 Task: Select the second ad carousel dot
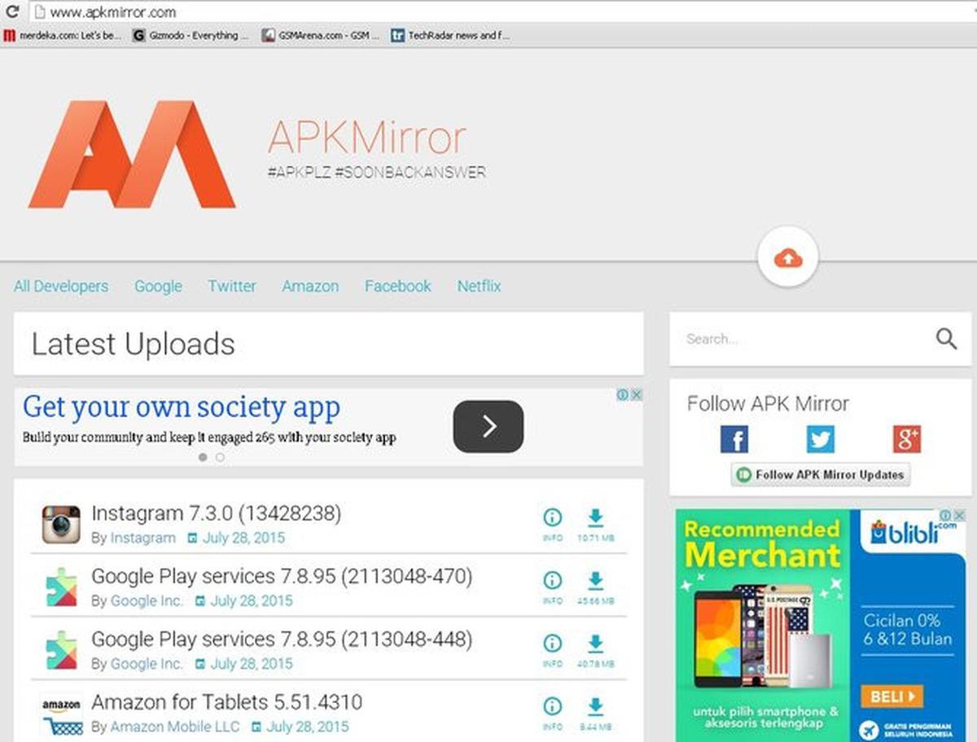(x=220, y=458)
